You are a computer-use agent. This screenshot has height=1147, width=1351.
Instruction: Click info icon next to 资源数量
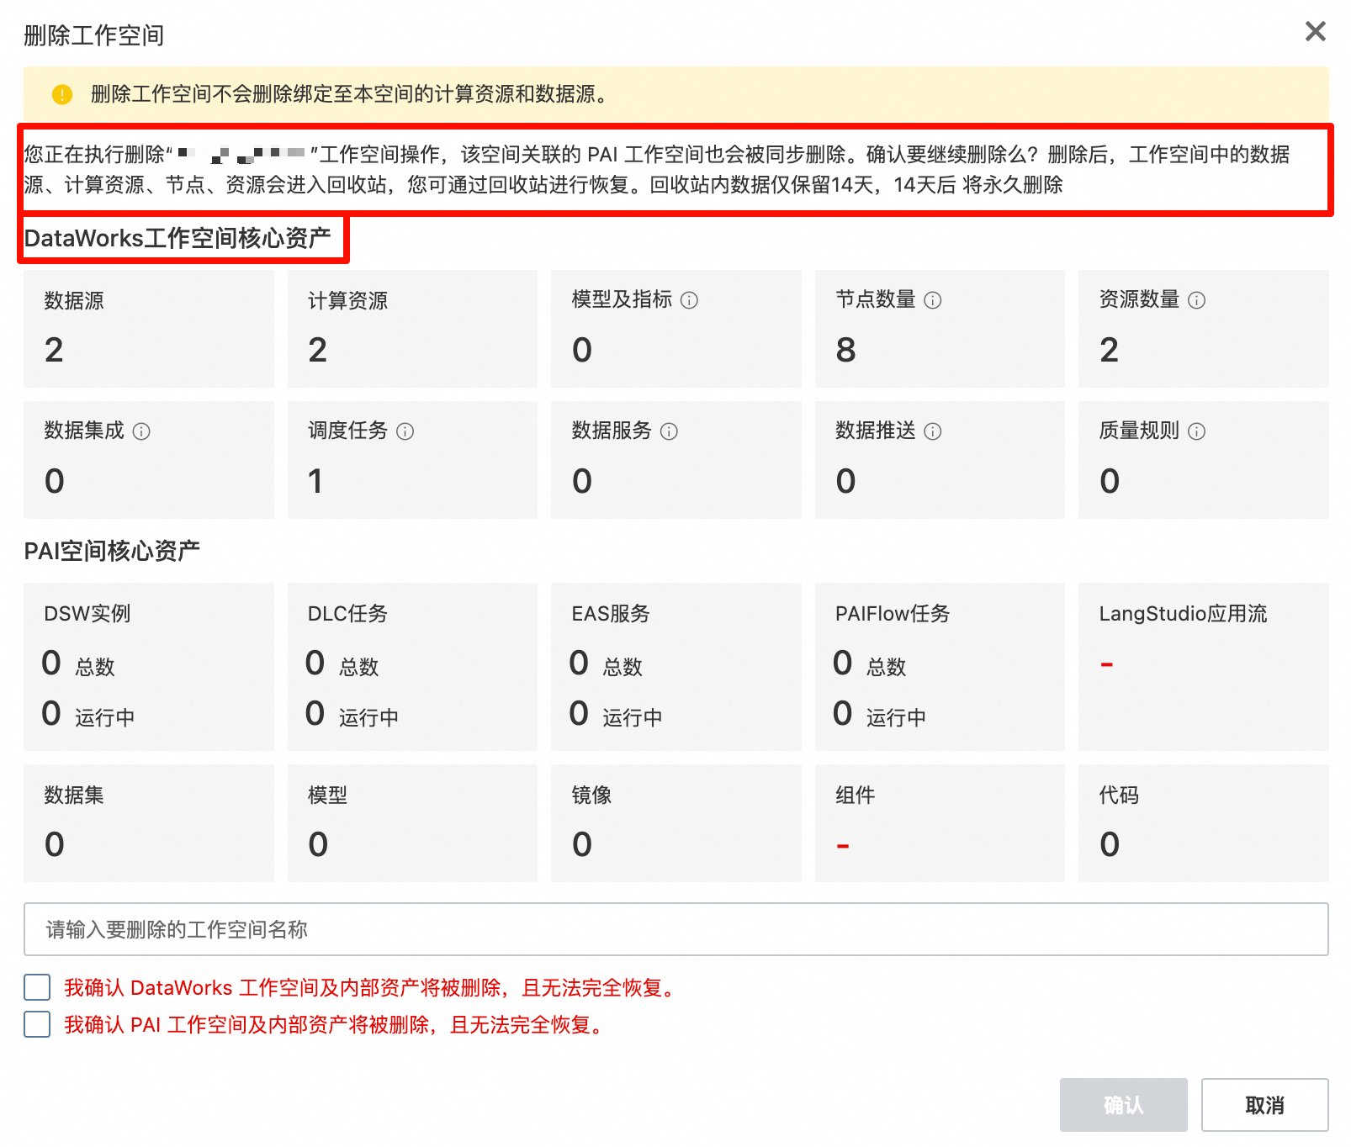1196,300
